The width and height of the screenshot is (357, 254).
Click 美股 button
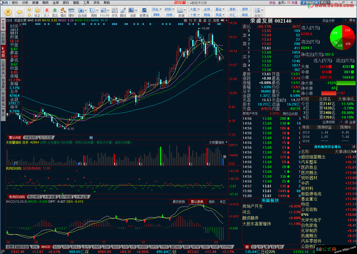245,15
